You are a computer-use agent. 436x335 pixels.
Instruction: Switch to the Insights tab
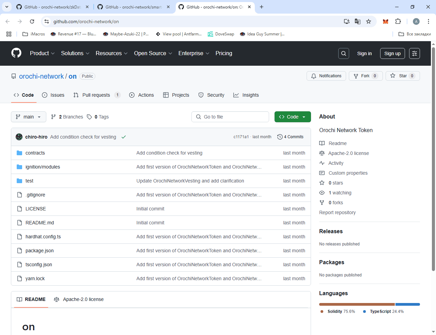(246, 95)
